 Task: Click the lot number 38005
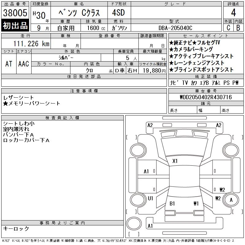(15, 13)
